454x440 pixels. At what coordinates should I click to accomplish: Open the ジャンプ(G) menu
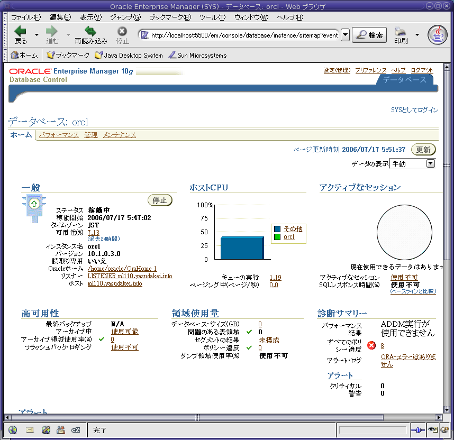click(x=125, y=17)
